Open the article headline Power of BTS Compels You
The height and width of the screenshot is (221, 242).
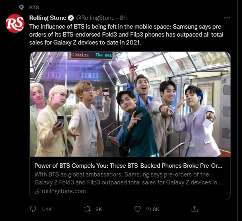pyautogui.click(x=128, y=166)
